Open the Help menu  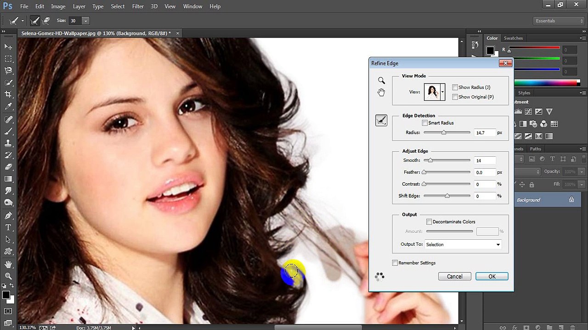(215, 6)
